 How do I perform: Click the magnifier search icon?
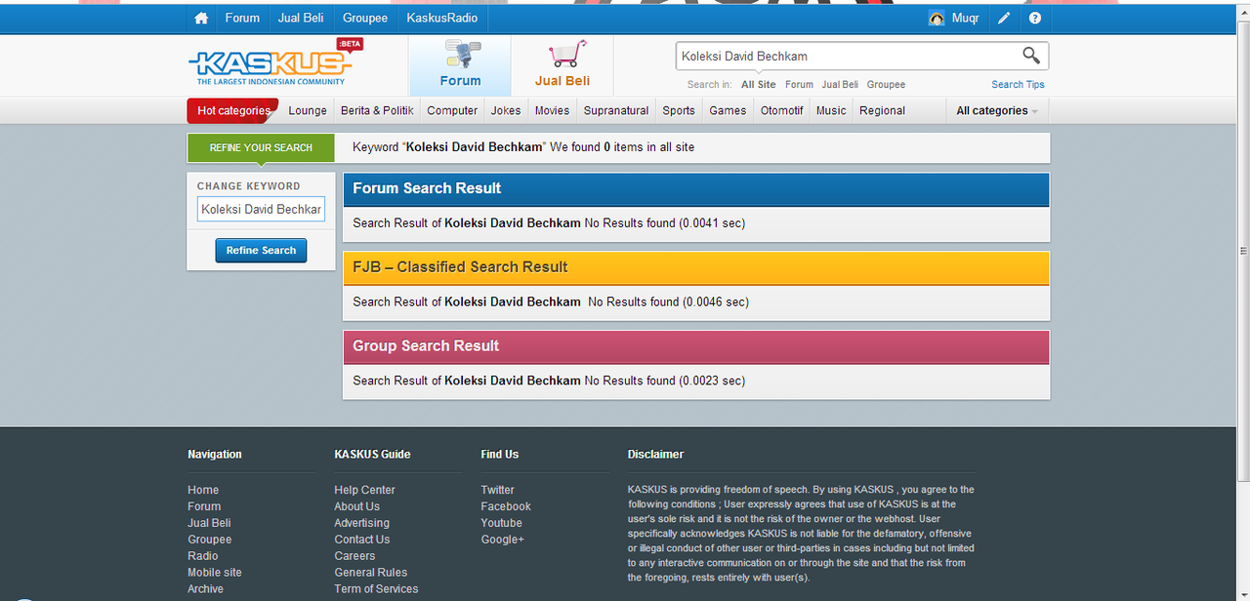1031,56
